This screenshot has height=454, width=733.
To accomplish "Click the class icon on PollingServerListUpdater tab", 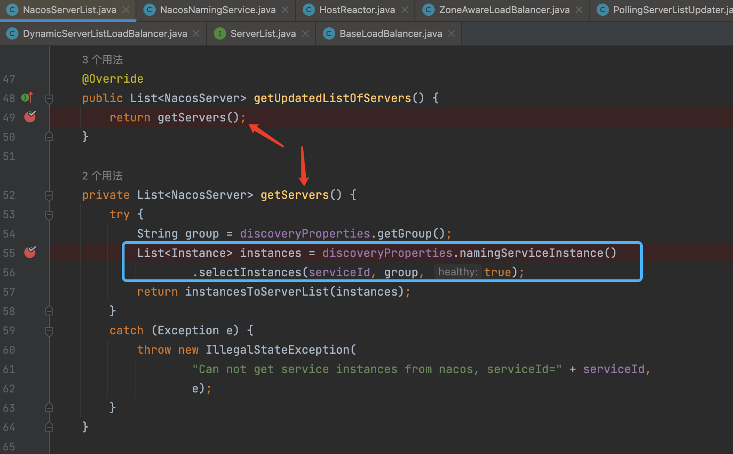I will tap(602, 10).
